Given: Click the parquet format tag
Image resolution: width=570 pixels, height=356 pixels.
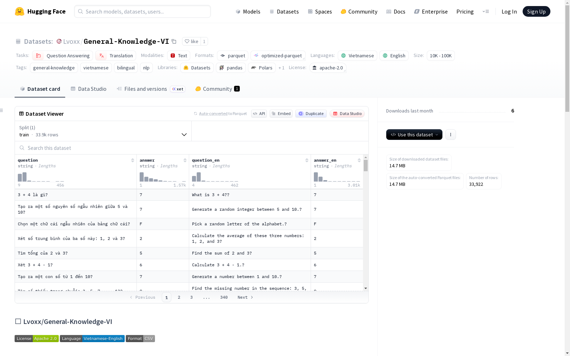Looking at the screenshot, I should [x=233, y=56].
